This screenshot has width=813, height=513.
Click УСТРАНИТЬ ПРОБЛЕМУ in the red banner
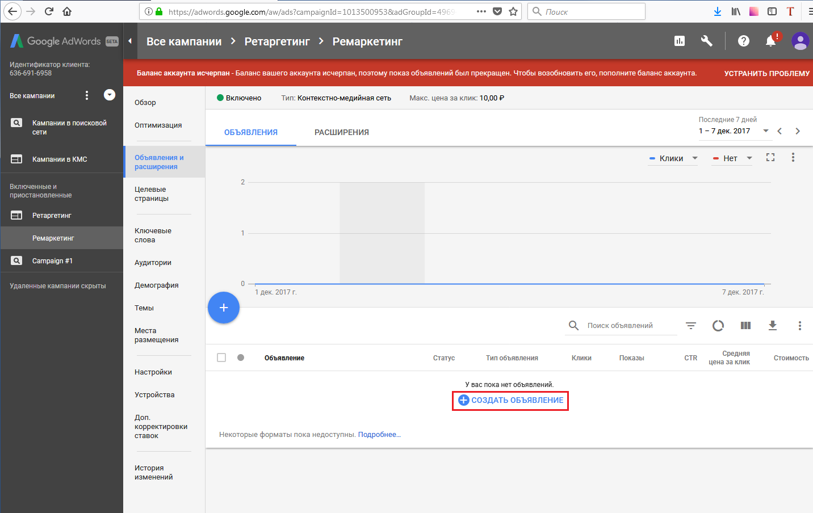click(766, 73)
